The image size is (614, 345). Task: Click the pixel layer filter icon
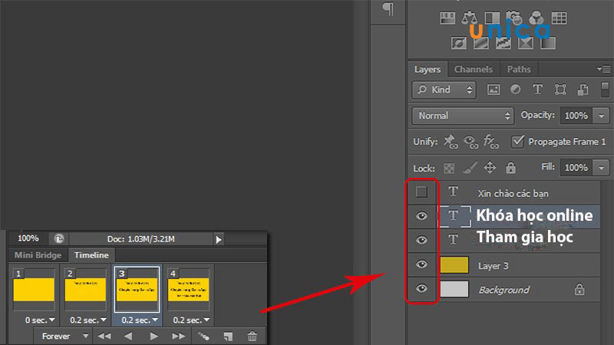pos(494,90)
